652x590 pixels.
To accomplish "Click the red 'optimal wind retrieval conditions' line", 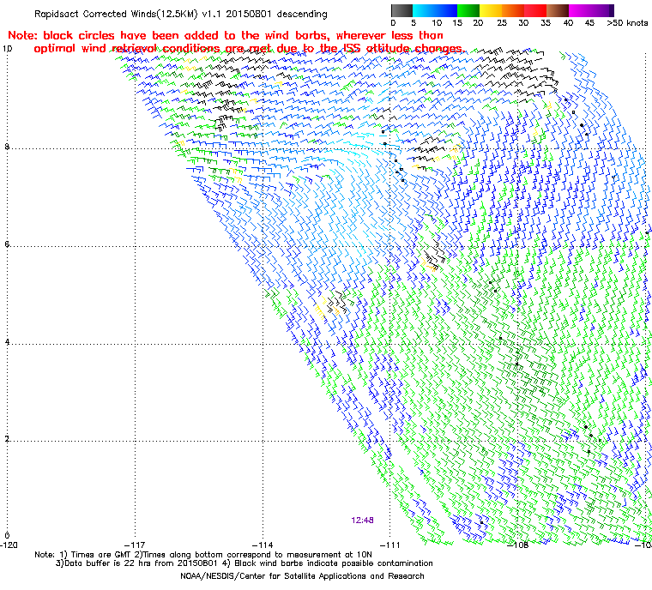I will 249,49.
